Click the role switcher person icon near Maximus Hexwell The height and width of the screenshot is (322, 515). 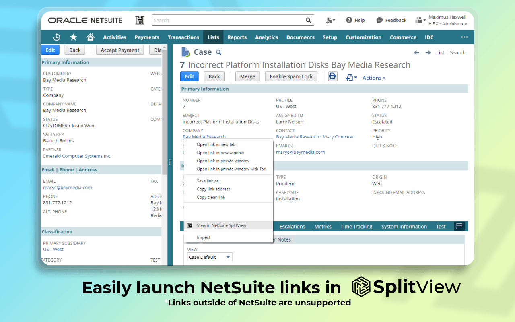(x=419, y=20)
